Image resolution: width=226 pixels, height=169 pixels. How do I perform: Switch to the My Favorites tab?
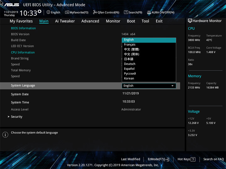[21, 21]
